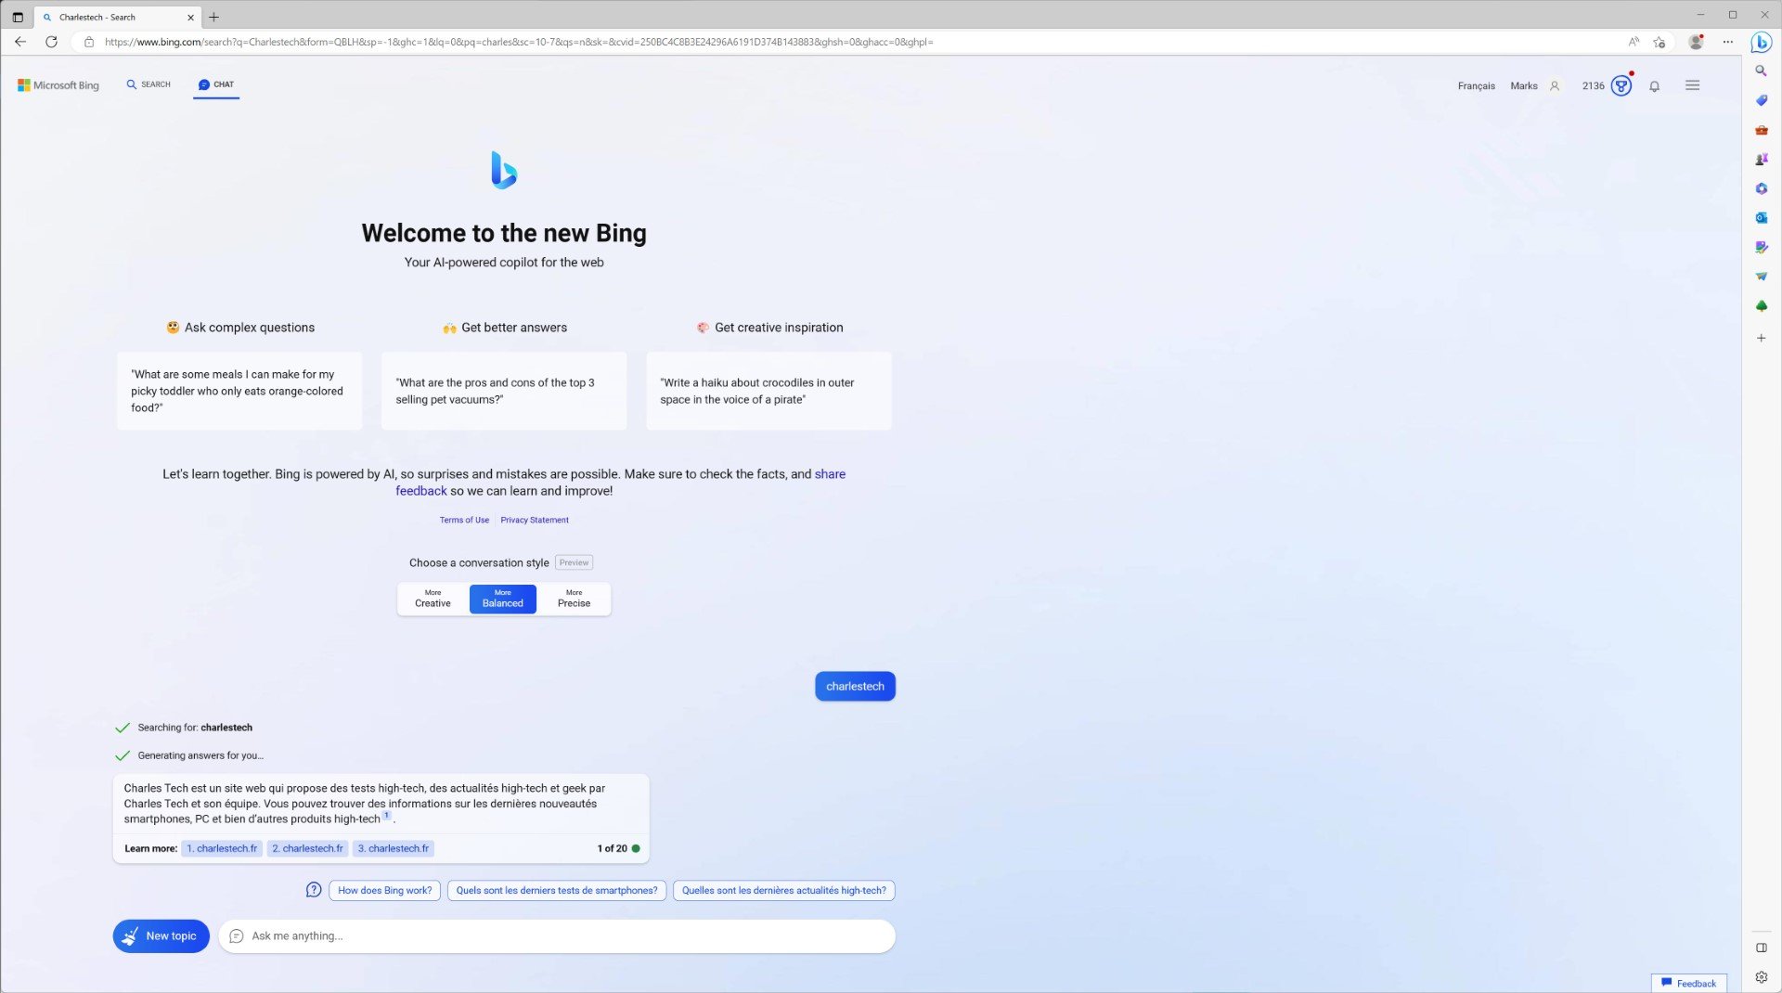Image resolution: width=1782 pixels, height=993 pixels.
Task: Open sidebar Shopping tag icon
Action: tap(1761, 100)
